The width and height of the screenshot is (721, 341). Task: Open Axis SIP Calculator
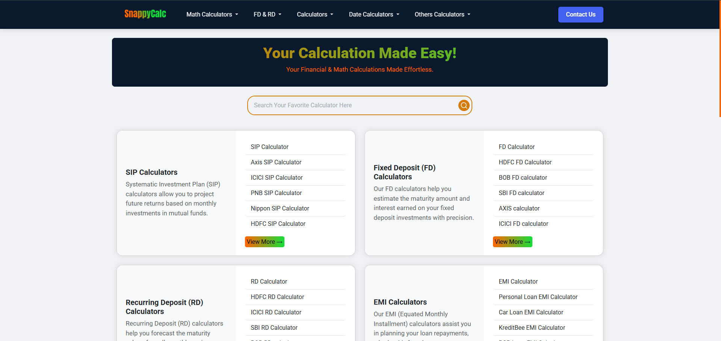(295, 162)
